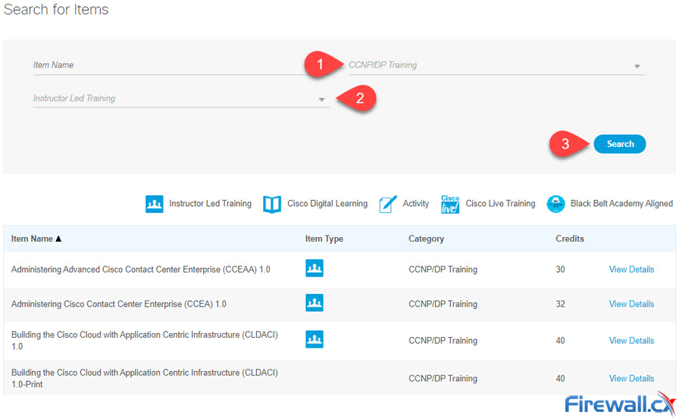Click Black Belt Academy Aligned legend label
The height and width of the screenshot is (418, 682).
tap(621, 204)
